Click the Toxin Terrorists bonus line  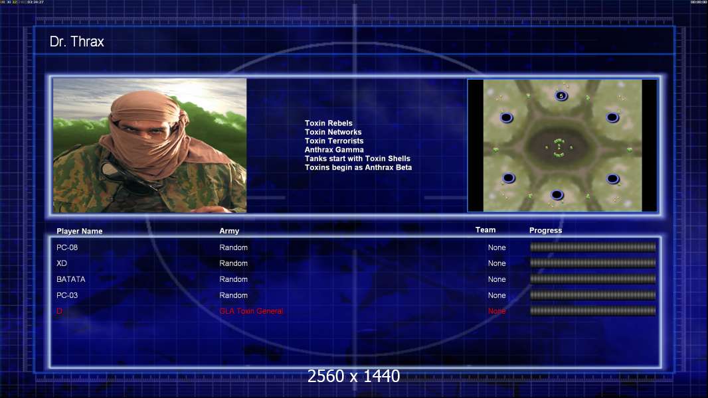coord(333,141)
